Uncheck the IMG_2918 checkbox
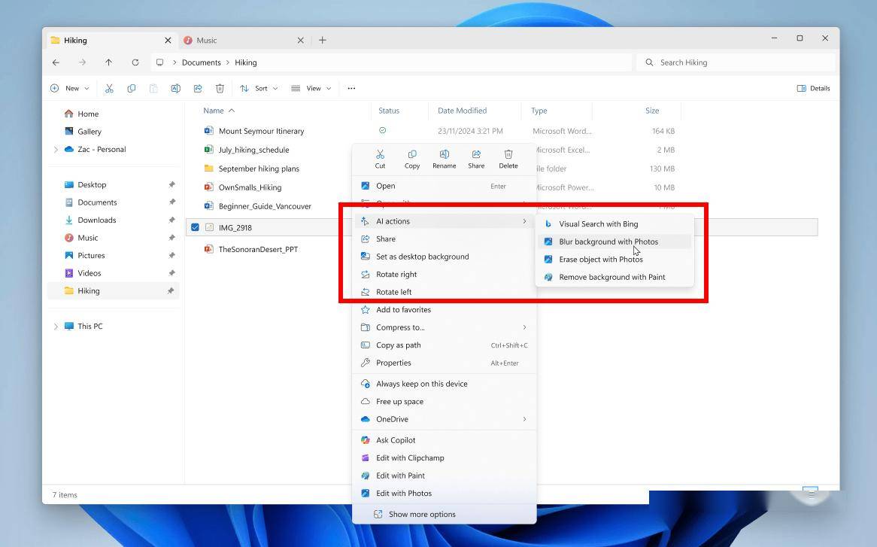Screen dimensions: 877x547 (x=196, y=228)
